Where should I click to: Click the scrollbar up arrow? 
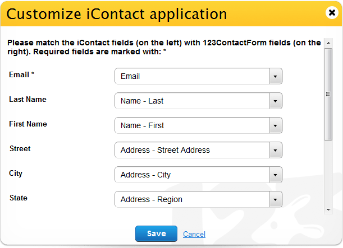328,43
